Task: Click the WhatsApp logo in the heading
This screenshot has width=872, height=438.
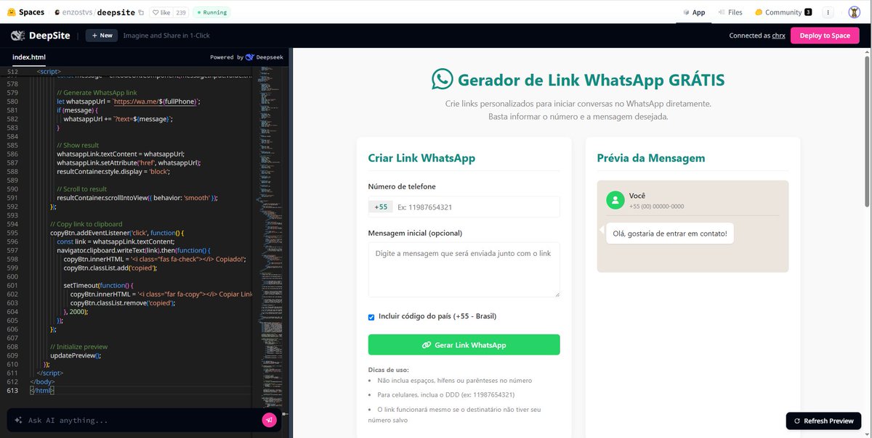Action: [x=442, y=80]
